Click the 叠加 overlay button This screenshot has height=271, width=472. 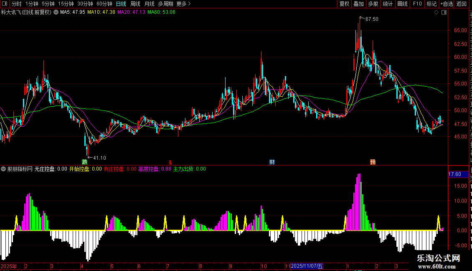(x=358, y=4)
